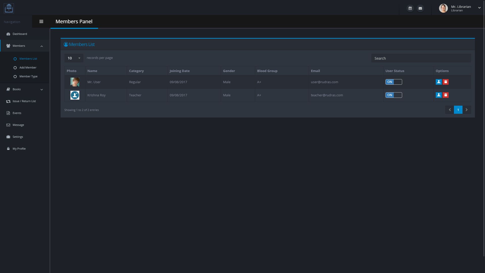Screen dimensions: 485x273
Task: Click page 1 pagination button
Action: (458, 110)
